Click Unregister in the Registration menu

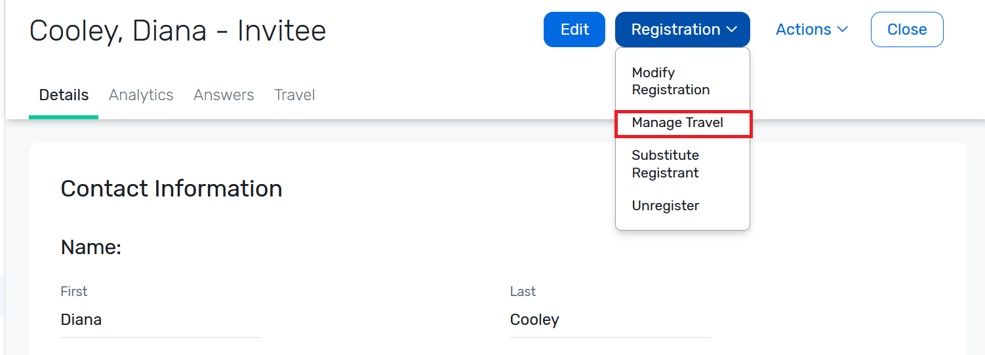pos(665,206)
